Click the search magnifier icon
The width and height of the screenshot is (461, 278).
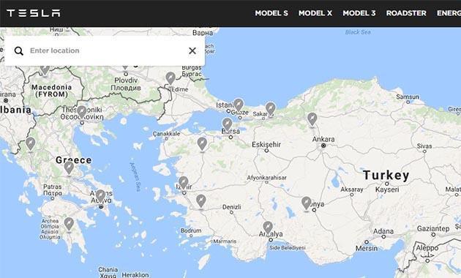tap(19, 50)
